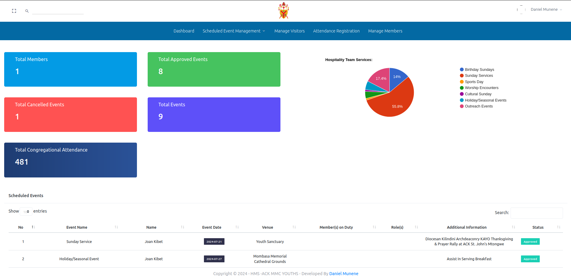The width and height of the screenshot is (571, 276).
Task: Sort by Event Date column arrows
Action: pyautogui.click(x=237, y=227)
